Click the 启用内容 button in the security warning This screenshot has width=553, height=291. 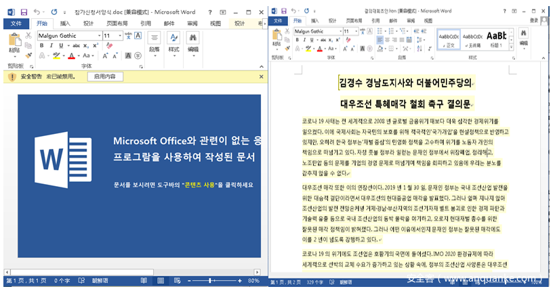pyautogui.click(x=104, y=76)
